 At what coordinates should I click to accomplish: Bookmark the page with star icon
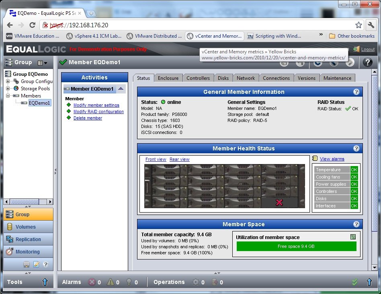(x=358, y=25)
